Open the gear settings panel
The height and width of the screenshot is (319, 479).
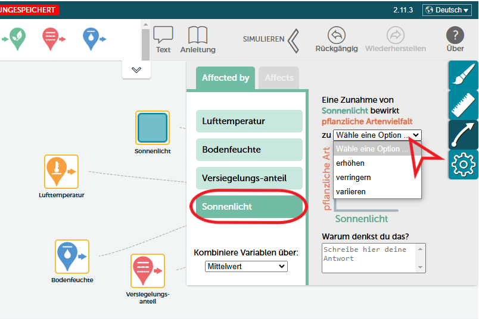pyautogui.click(x=463, y=165)
